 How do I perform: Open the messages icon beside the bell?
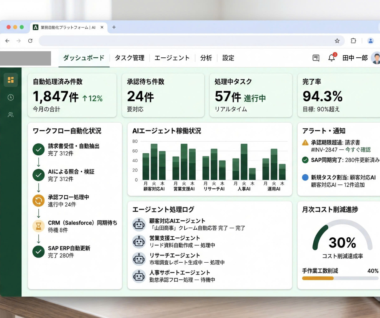point(316,58)
